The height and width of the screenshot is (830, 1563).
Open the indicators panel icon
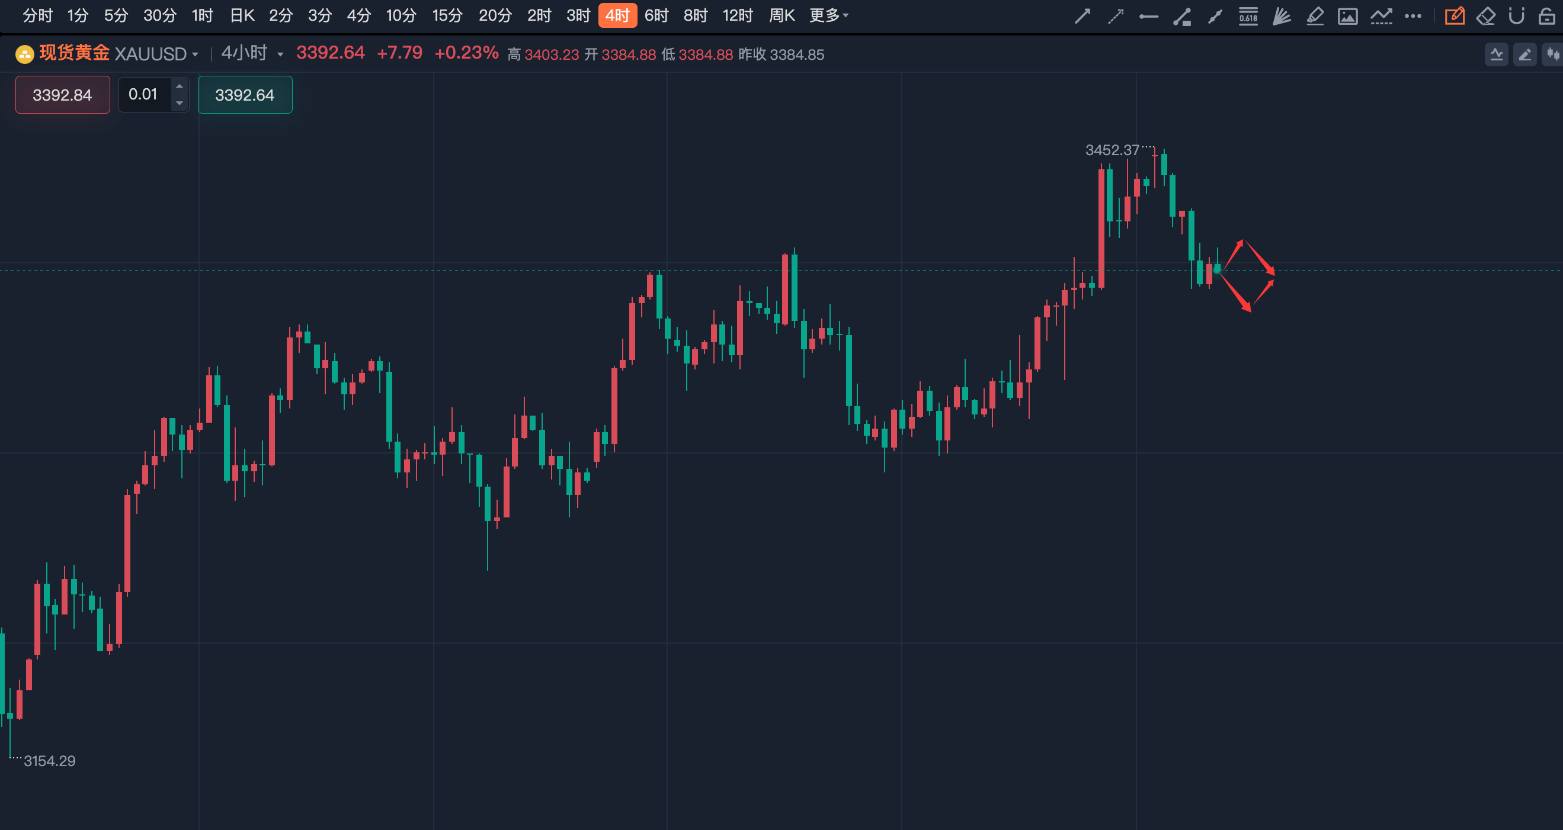[x=1496, y=54]
